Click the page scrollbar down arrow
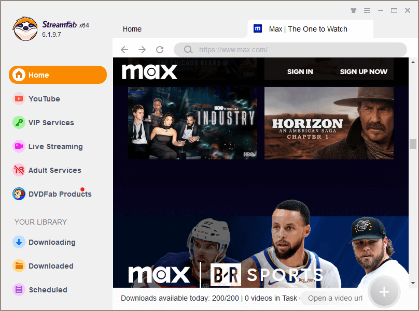 pos(413,283)
